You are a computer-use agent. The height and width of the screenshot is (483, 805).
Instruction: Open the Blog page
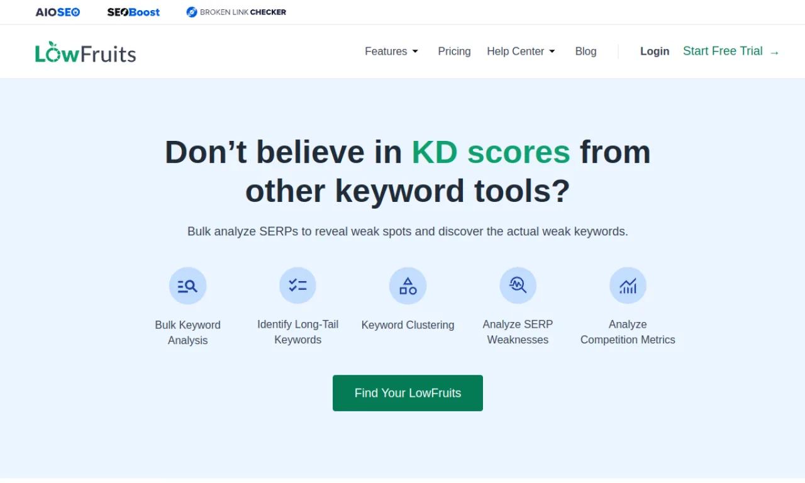(586, 52)
